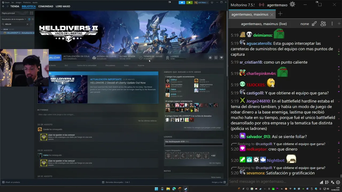Open translate icon in chat input
This screenshot has height=192, width=342.
point(332,182)
